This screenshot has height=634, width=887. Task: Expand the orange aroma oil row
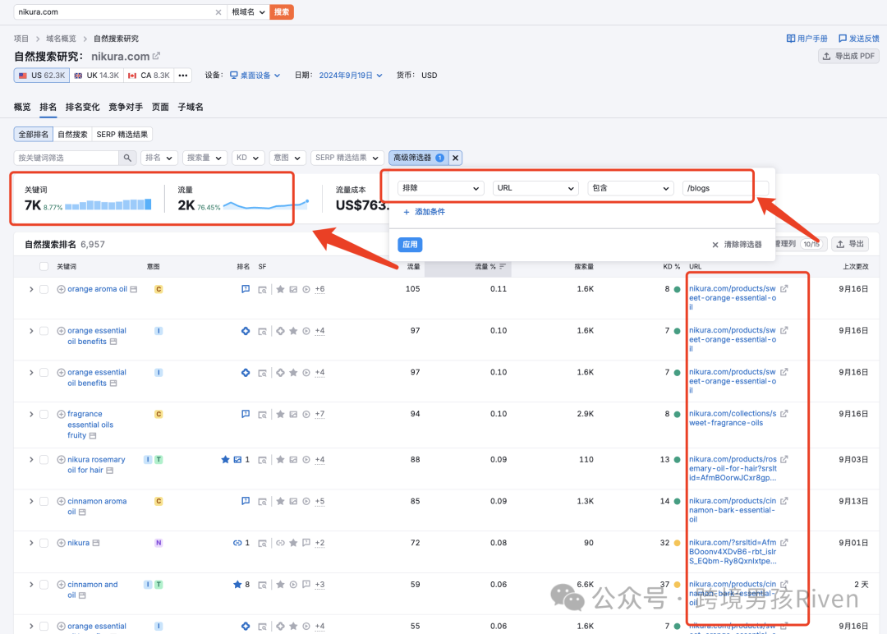point(31,289)
